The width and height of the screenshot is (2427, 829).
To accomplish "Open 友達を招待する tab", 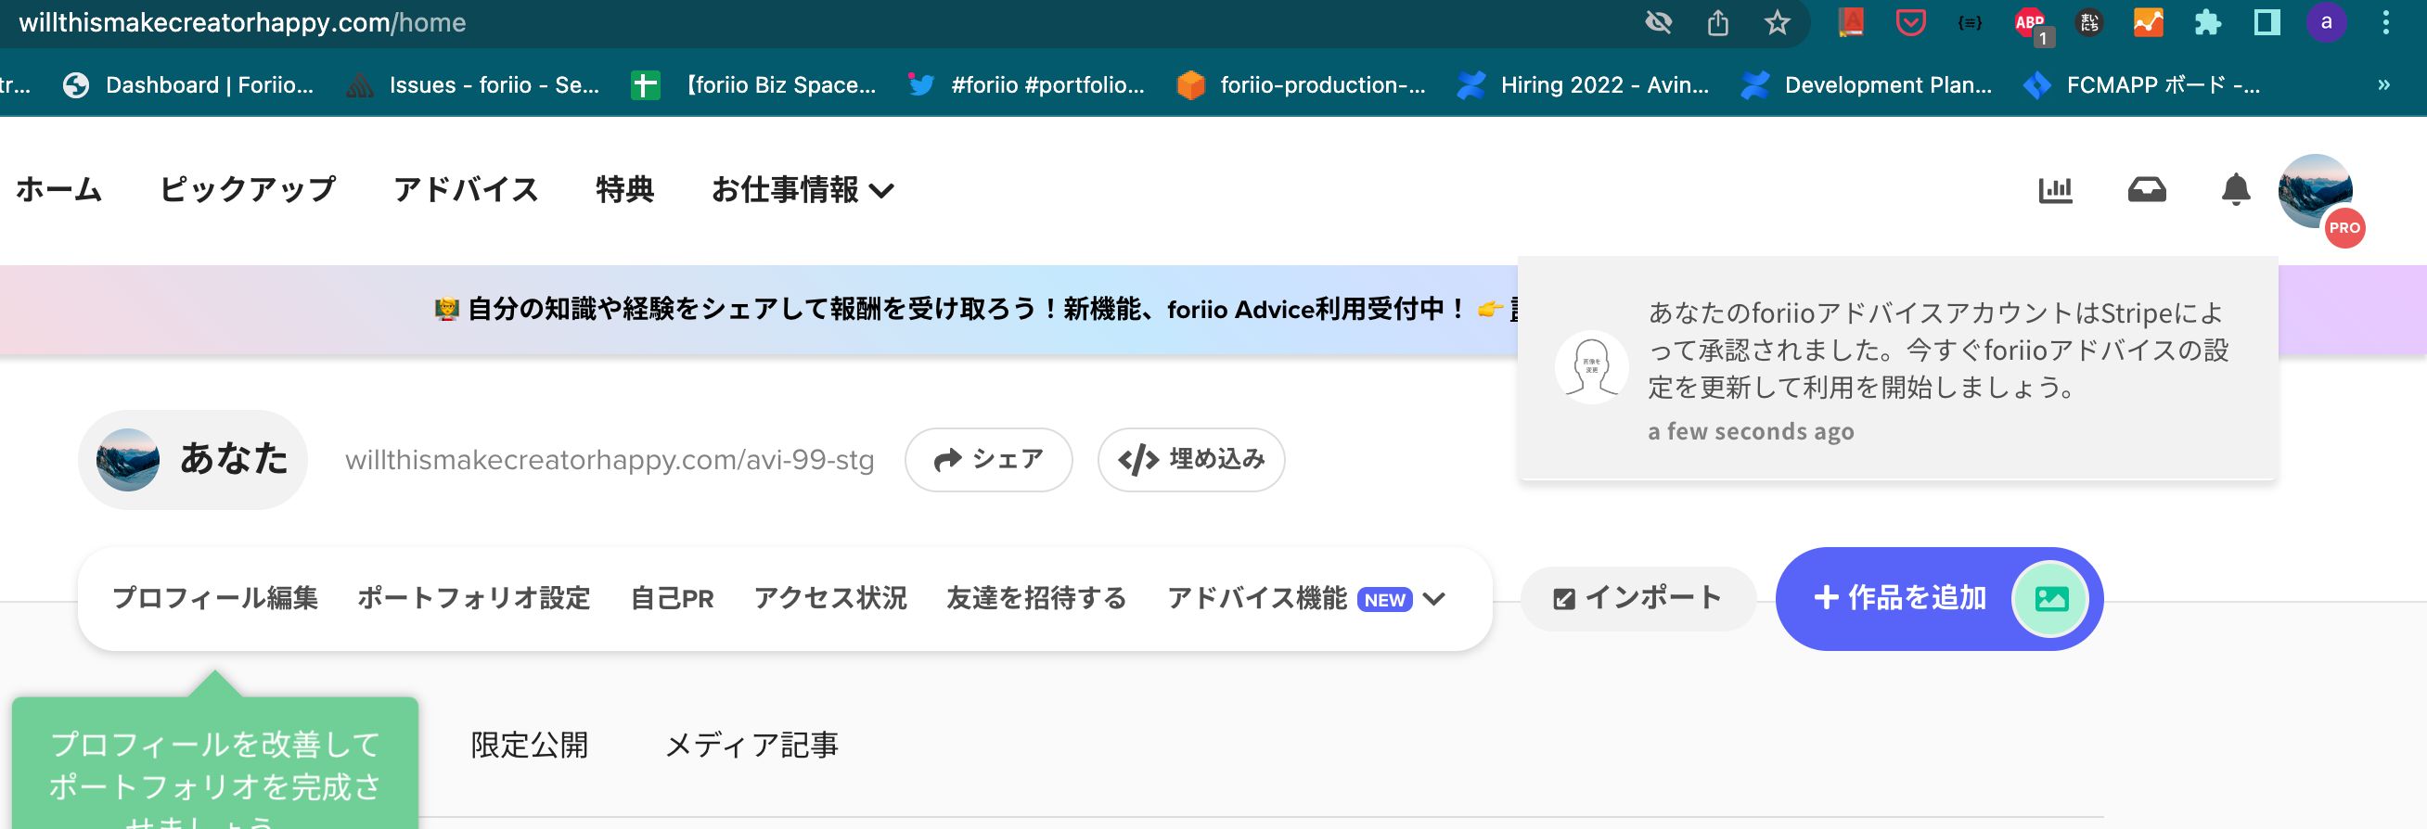I will [x=1036, y=598].
